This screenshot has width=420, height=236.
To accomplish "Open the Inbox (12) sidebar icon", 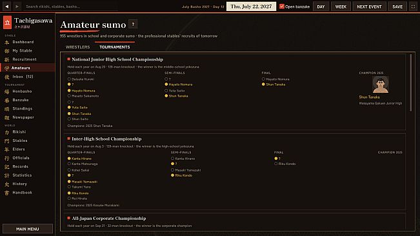I will (6, 77).
